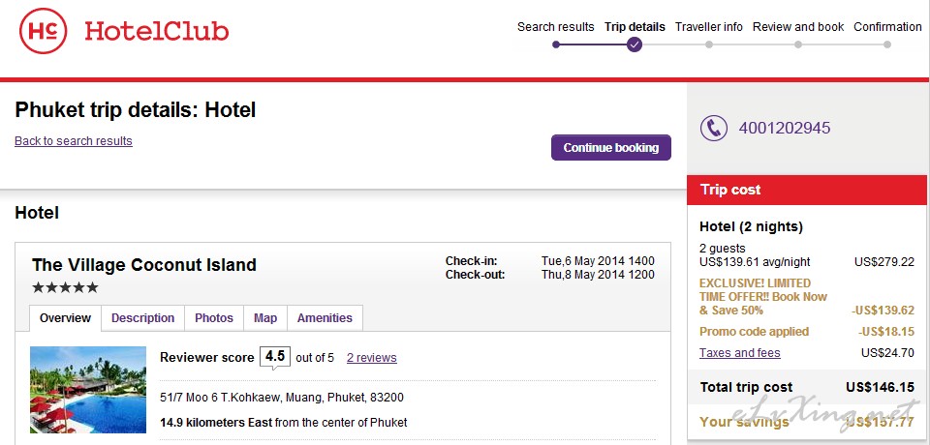The height and width of the screenshot is (445, 930).
Task: Click the Confirmation step label
Action: [888, 27]
